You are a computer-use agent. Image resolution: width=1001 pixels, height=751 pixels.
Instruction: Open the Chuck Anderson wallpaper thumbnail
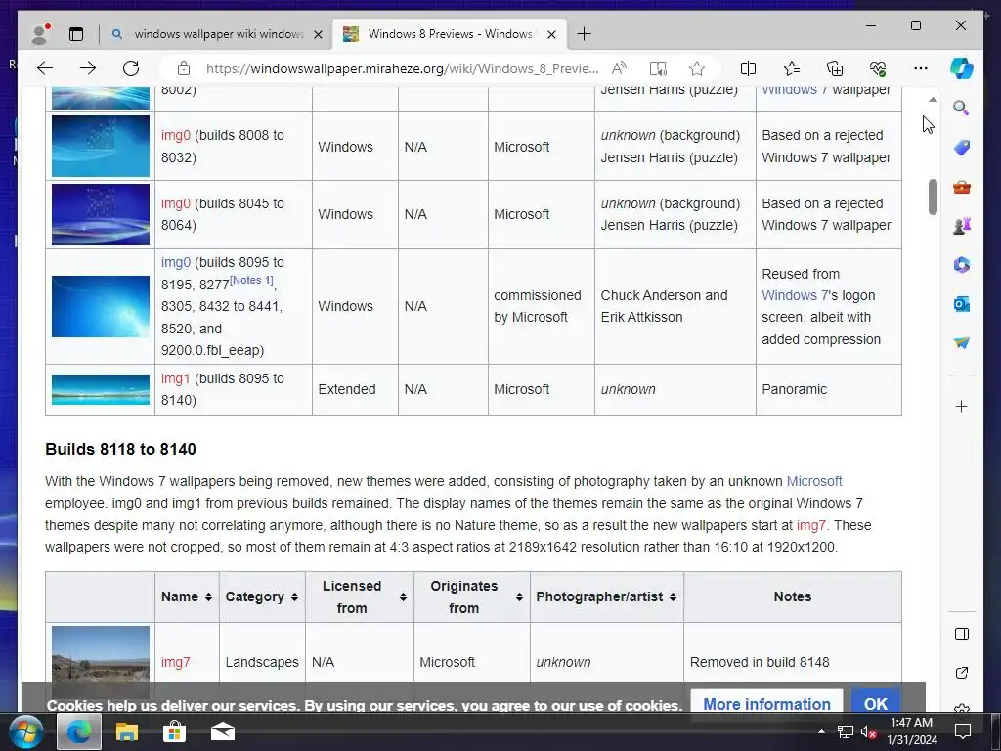click(101, 306)
